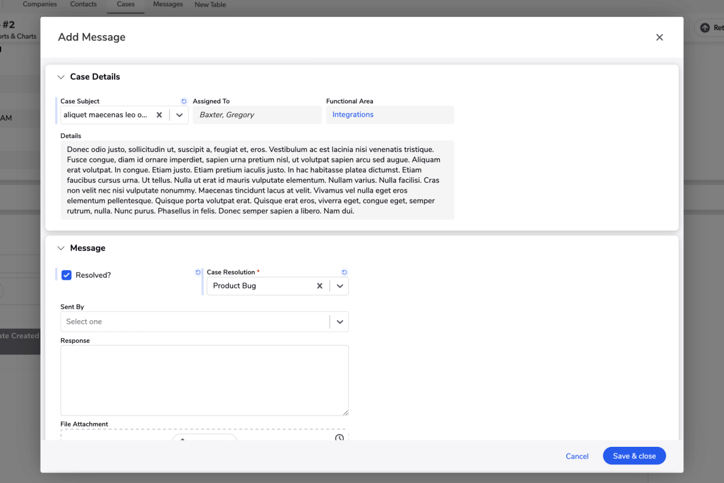The width and height of the screenshot is (724, 483).
Task: Close the Add Message dialog
Action: point(659,37)
